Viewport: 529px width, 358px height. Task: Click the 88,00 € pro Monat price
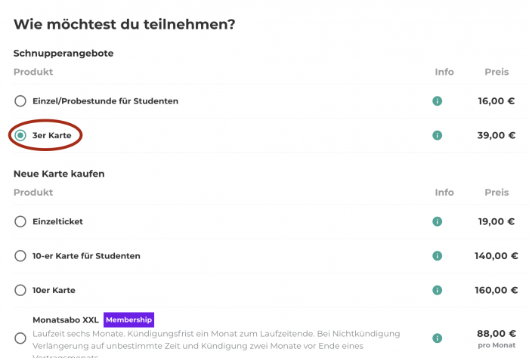coord(497,339)
